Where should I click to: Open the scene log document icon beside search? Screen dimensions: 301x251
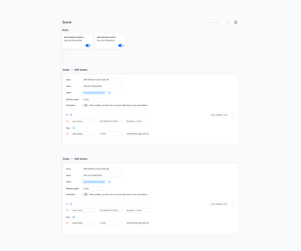click(236, 22)
